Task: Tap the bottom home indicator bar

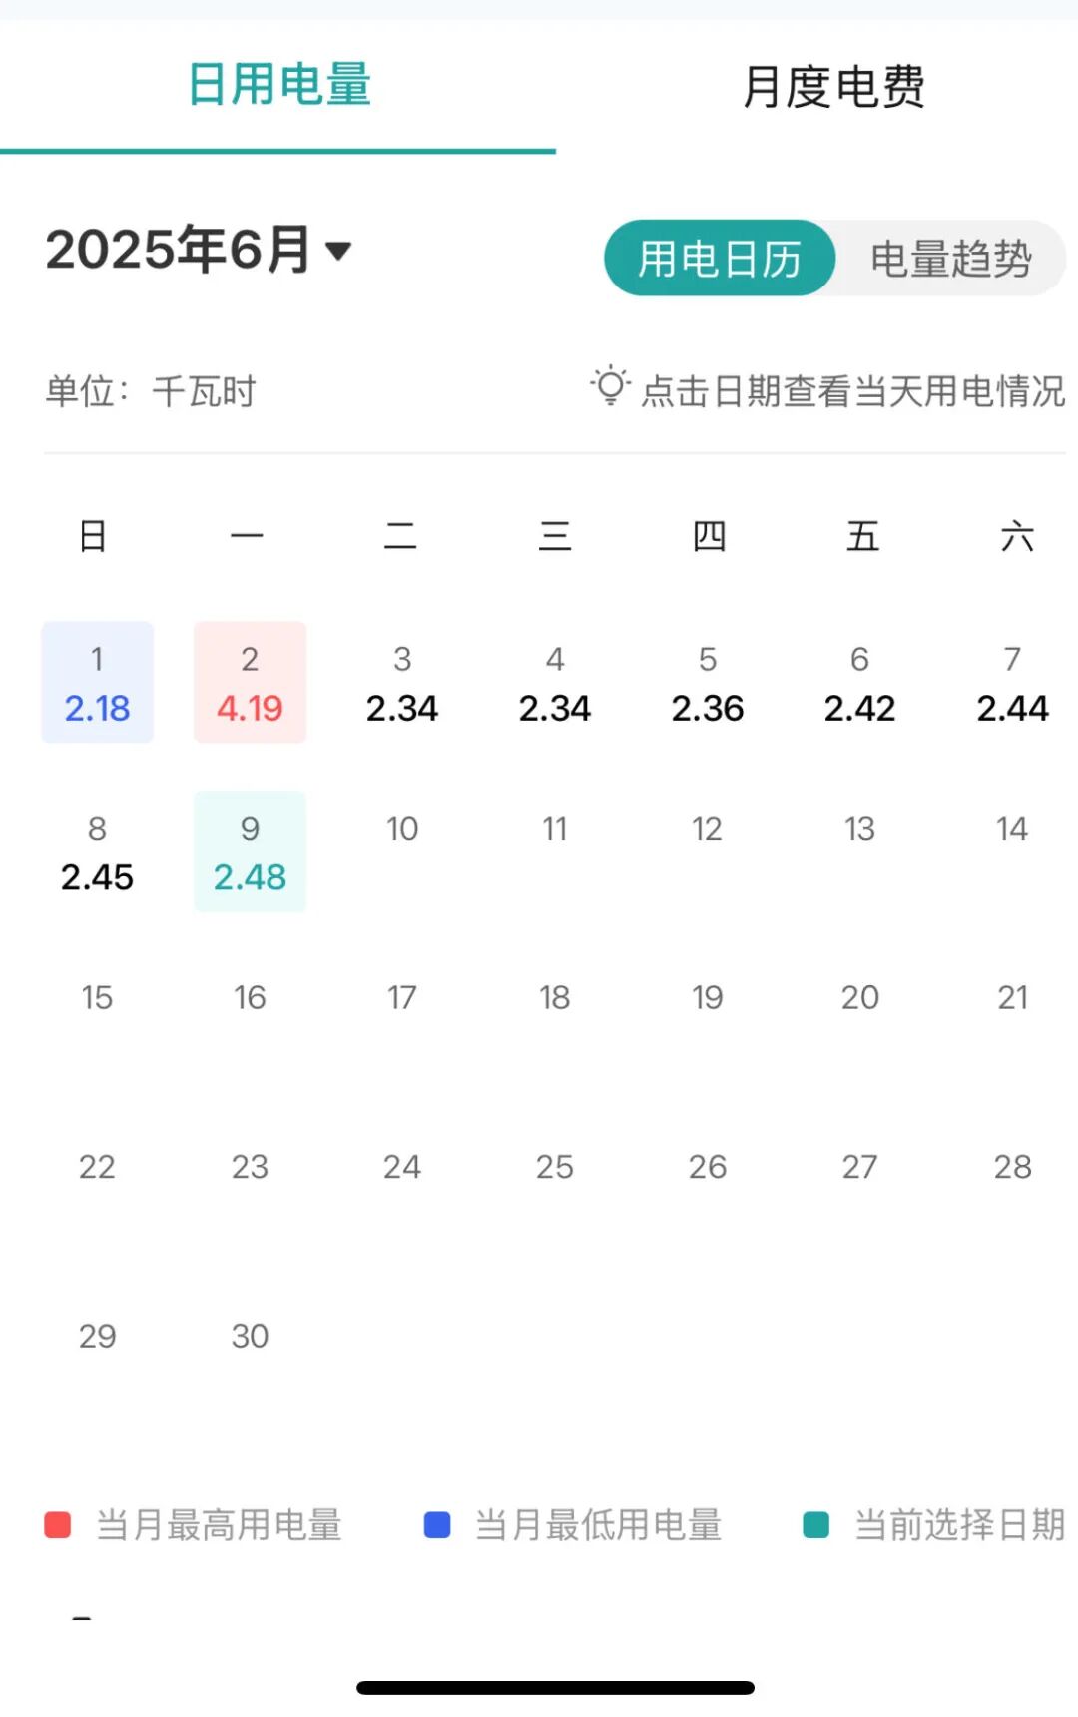Action: [x=555, y=1688]
